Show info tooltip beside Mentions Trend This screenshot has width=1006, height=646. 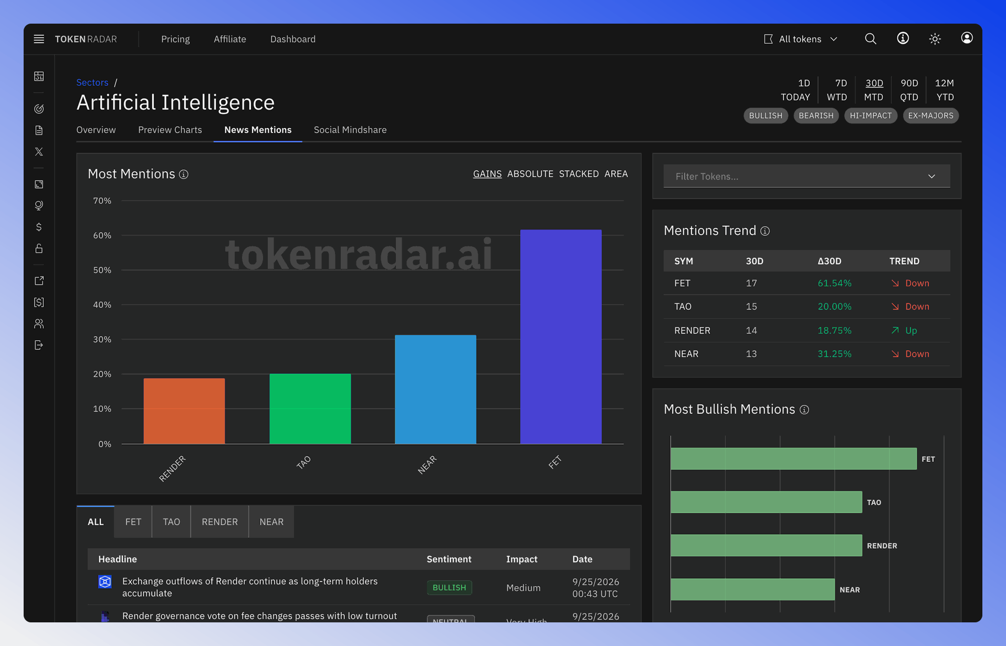tap(765, 231)
